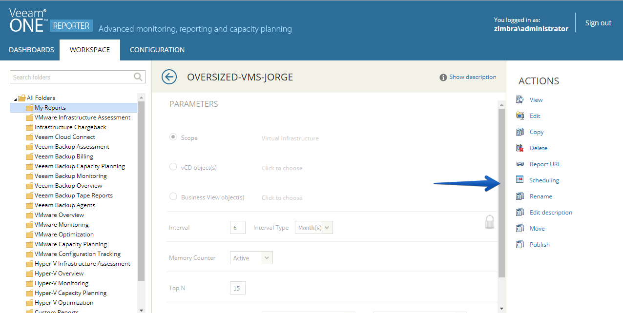Click the Scheduling action link
This screenshot has width=623, height=313.
tap(544, 180)
